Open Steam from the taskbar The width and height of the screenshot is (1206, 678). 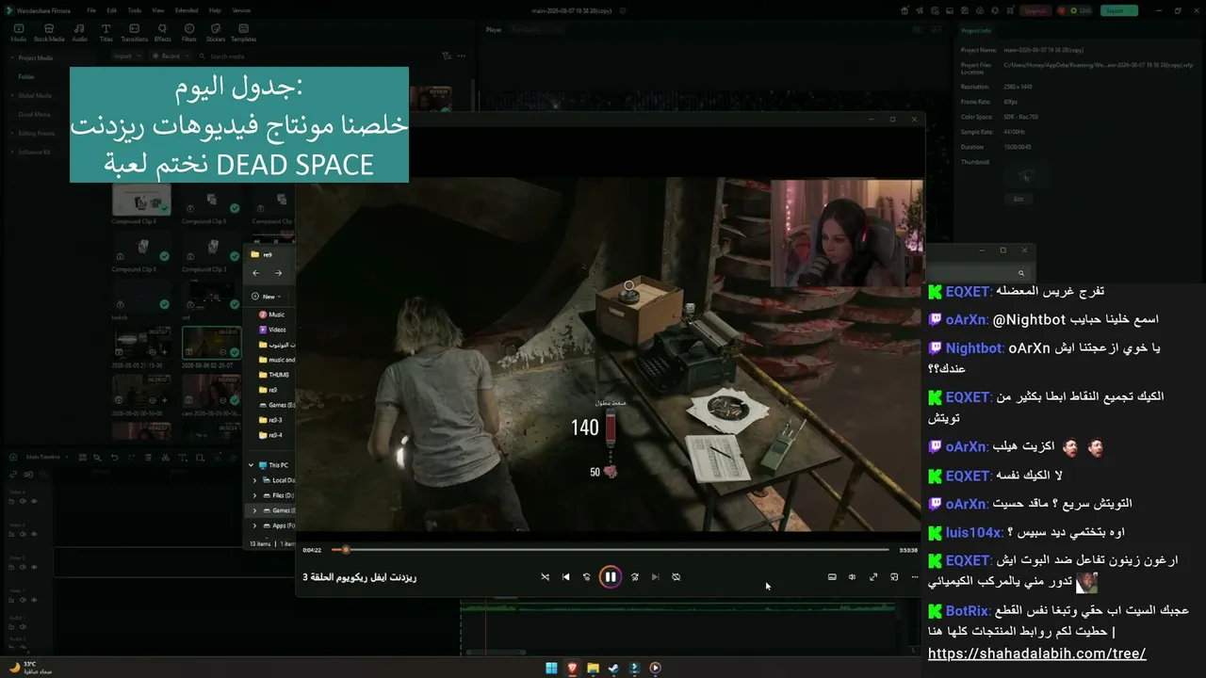(x=613, y=668)
